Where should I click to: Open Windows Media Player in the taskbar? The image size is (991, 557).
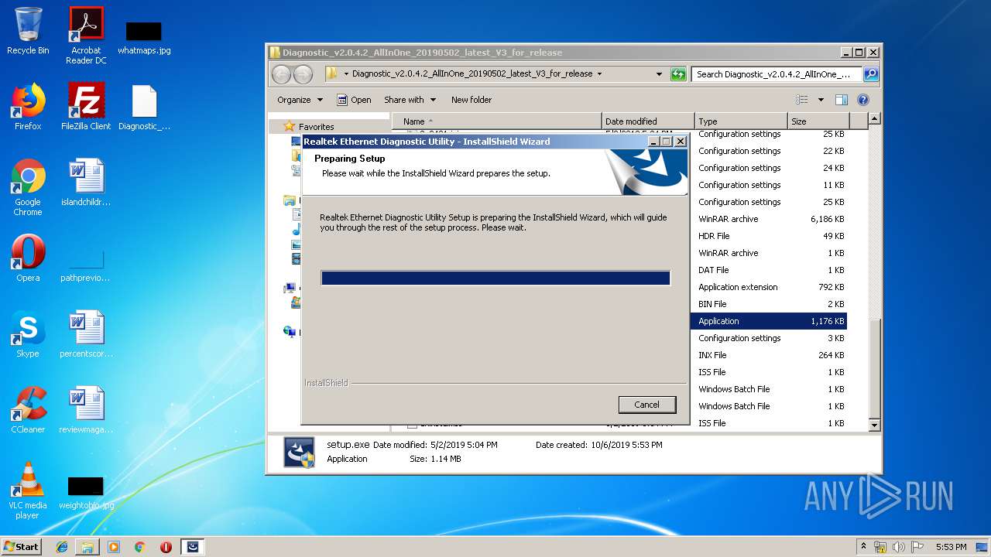tap(114, 547)
